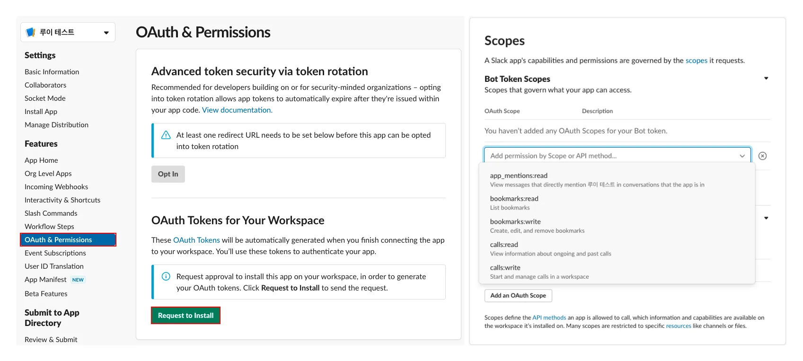
Task: Go to Collaborators page
Action: 45,85
